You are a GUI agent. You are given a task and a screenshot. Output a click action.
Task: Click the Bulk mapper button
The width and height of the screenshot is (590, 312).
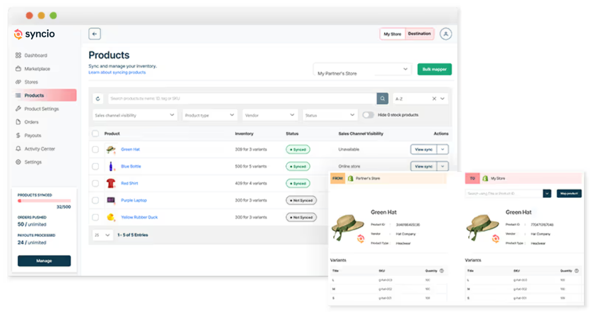tap(435, 69)
